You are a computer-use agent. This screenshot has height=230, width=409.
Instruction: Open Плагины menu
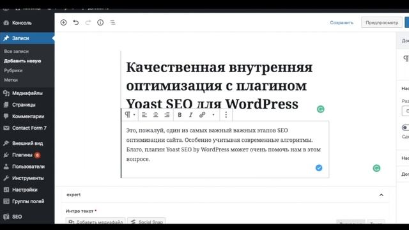22,155
